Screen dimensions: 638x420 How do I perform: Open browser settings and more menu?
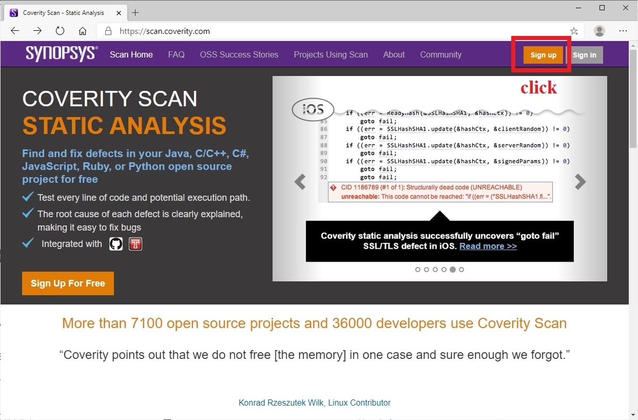point(624,31)
